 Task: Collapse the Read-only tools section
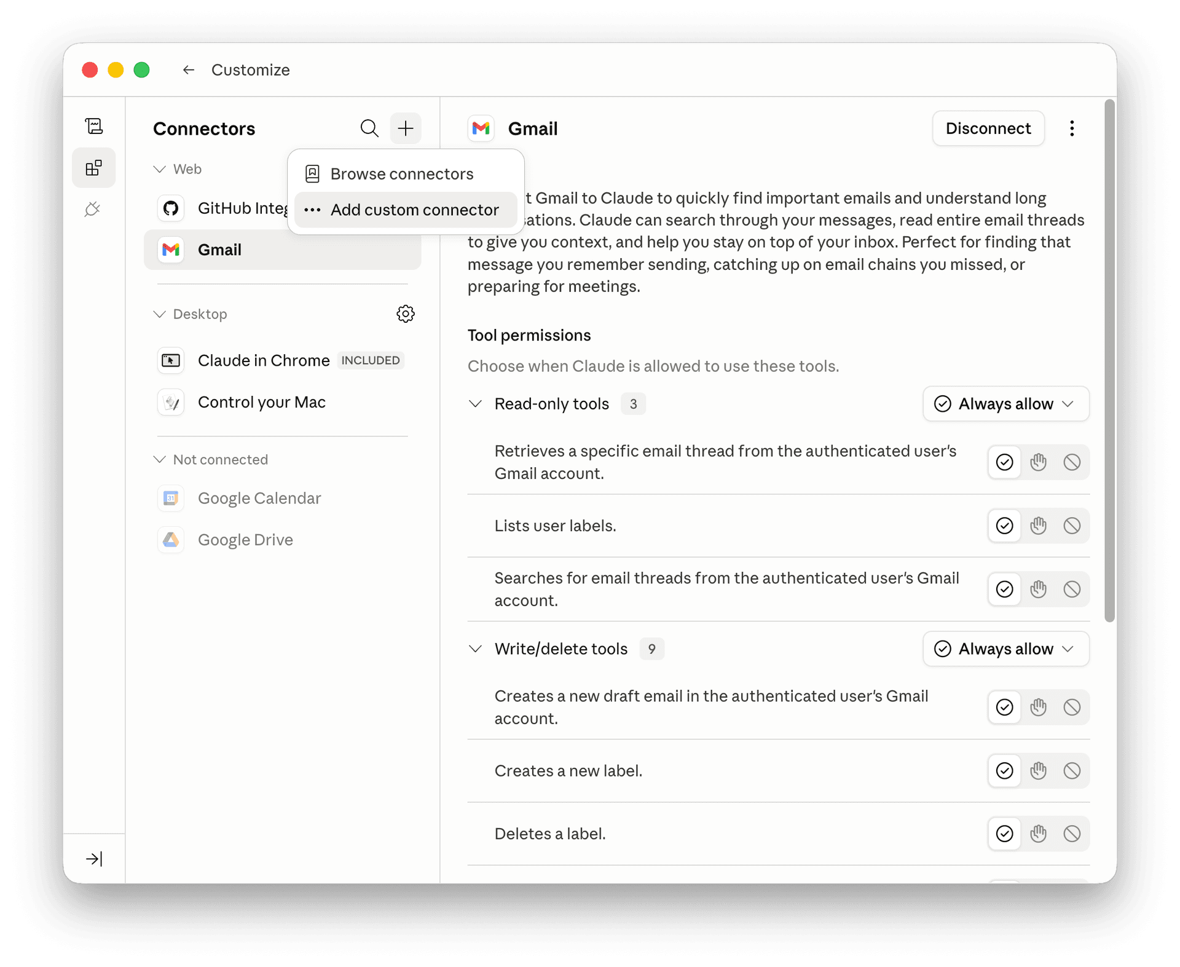coord(475,404)
